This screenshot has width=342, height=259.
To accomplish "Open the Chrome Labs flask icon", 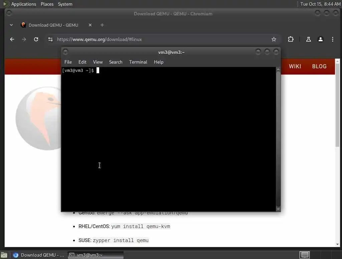I will (308, 39).
